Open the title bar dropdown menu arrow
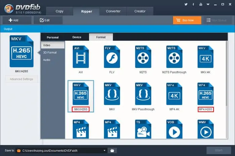Image resolution: width=235 pixels, height=156 pixels. tap(207, 5)
